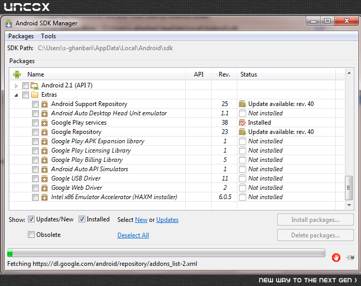The height and width of the screenshot is (286, 361).
Task: Click the packages list scrollbar thumb
Action: point(349,188)
